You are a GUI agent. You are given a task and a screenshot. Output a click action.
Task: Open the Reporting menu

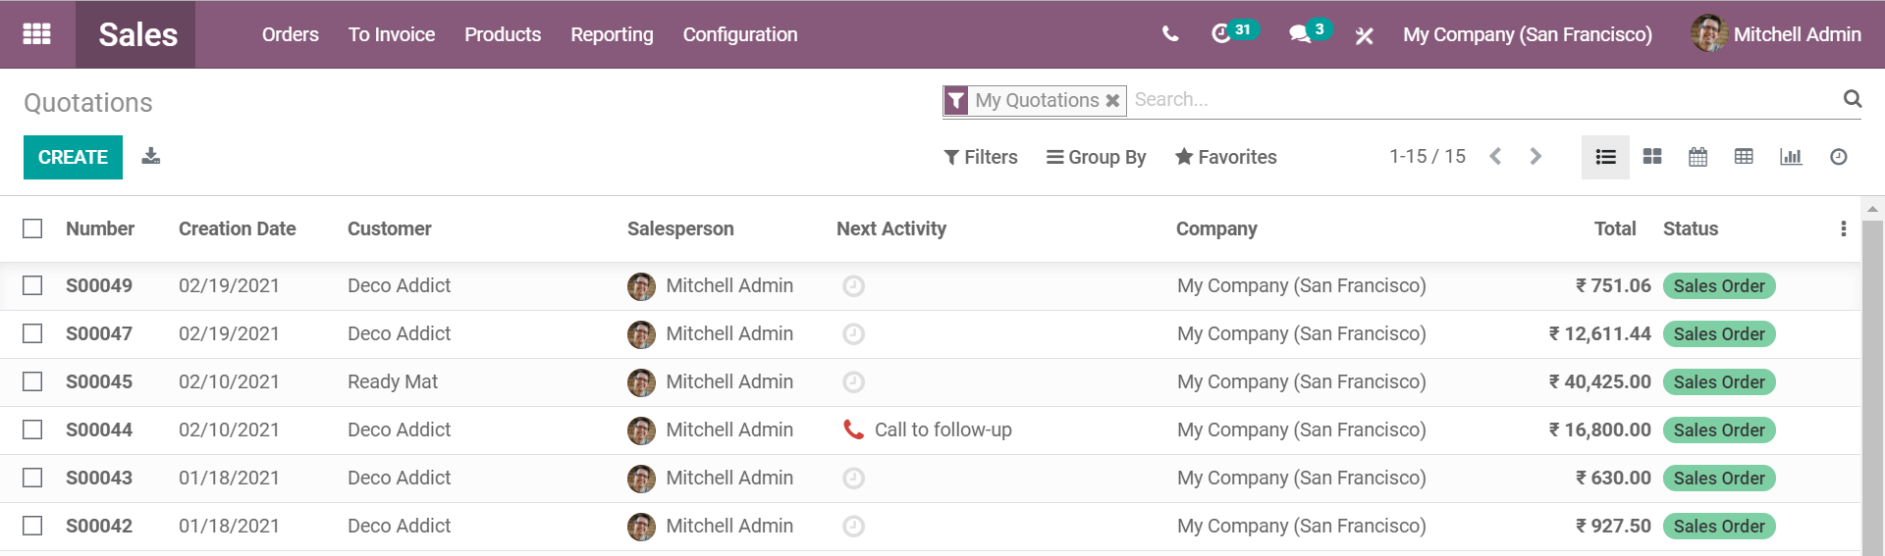[x=612, y=34]
